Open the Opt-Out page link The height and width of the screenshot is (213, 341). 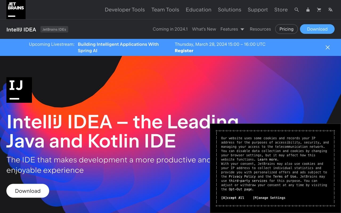[x=241, y=189]
